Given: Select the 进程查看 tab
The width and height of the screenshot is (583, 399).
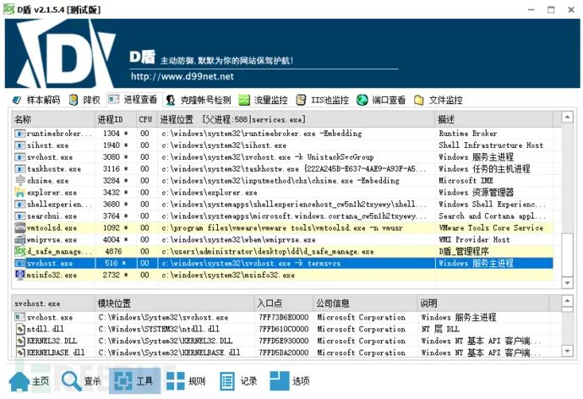Looking at the screenshot, I should tap(133, 100).
